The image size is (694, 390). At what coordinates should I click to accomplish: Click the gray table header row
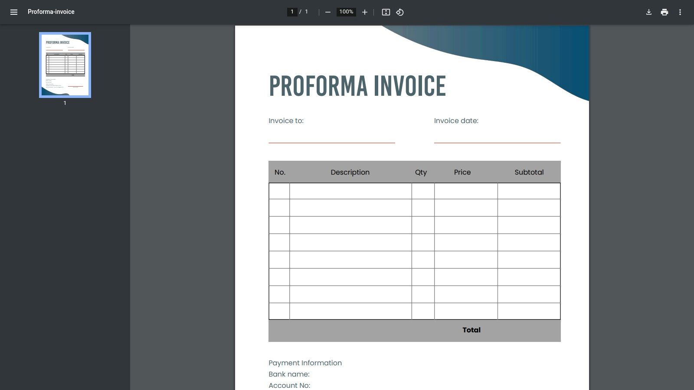pyautogui.click(x=414, y=172)
